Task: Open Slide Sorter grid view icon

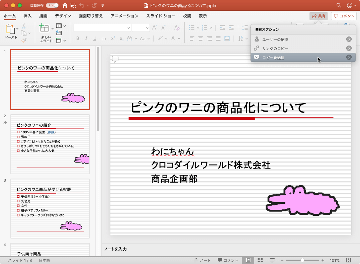Action: click(x=260, y=260)
